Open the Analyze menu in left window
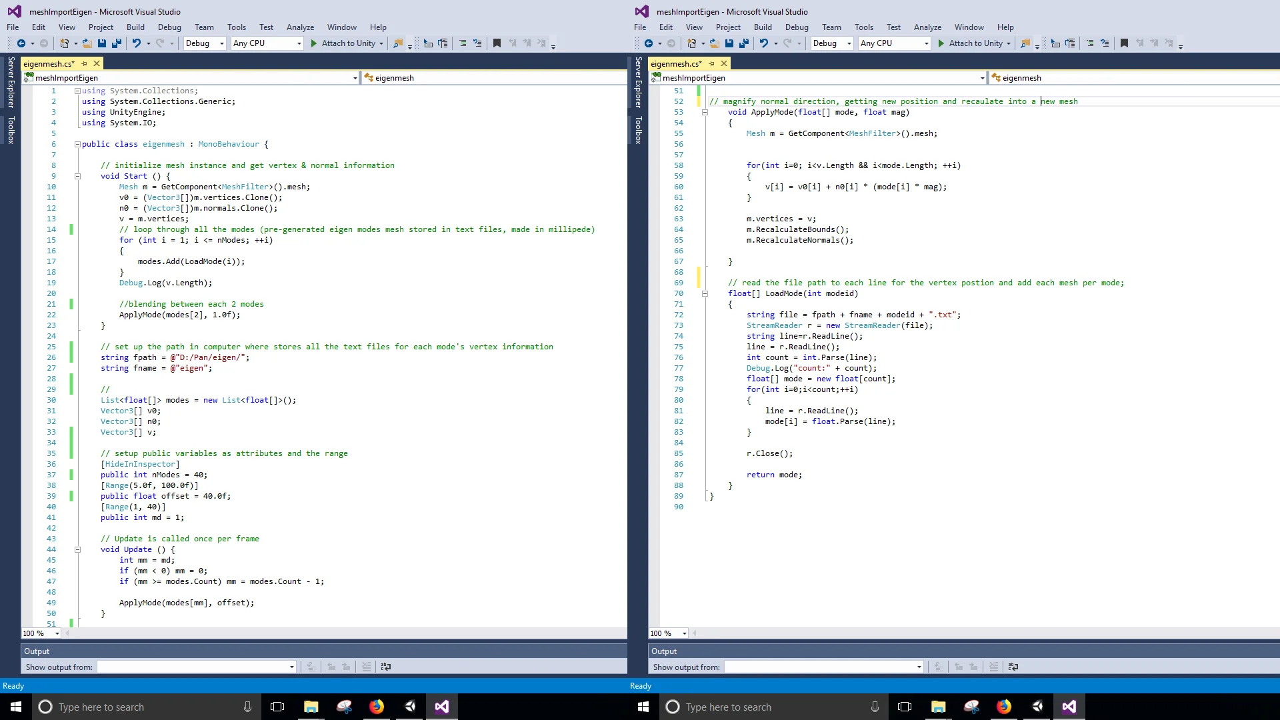This screenshot has width=1280, height=720. [x=300, y=27]
